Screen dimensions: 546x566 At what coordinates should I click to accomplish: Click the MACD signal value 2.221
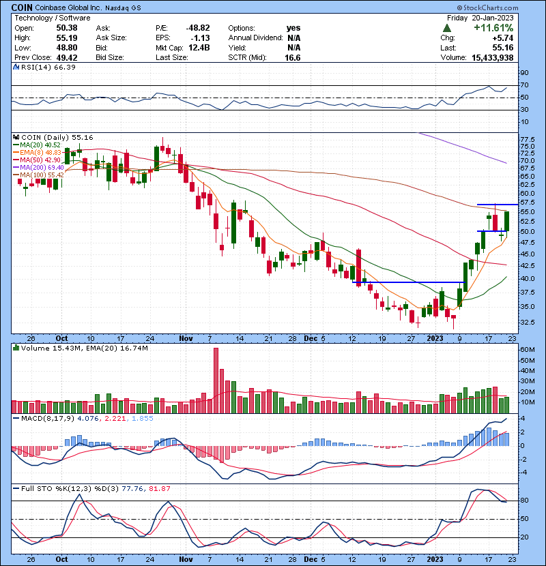115,419
